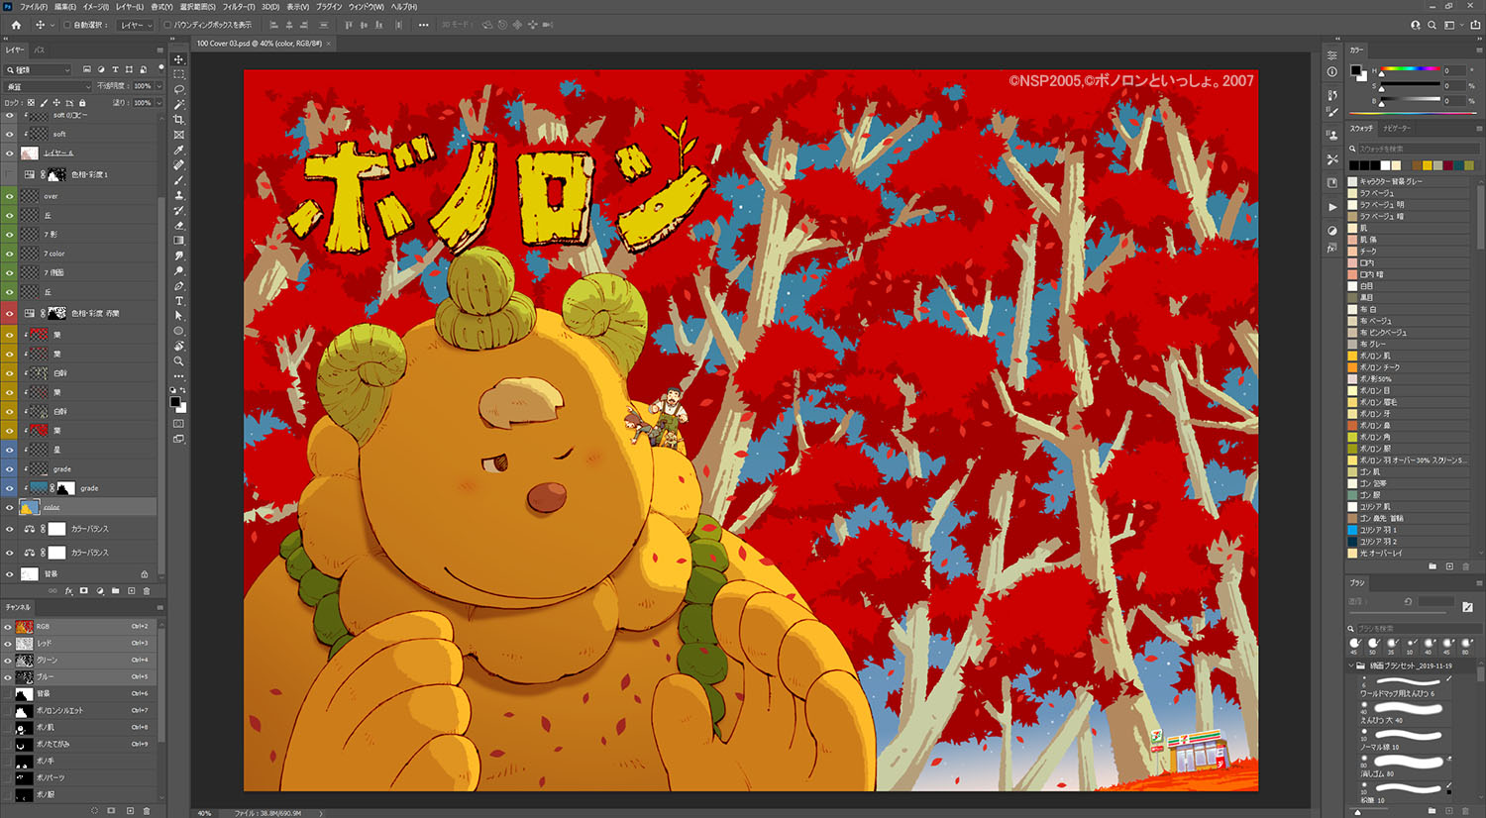The height and width of the screenshot is (818, 1486).
Task: Hide the 背景 layer in Layers panel
Action: [10, 573]
